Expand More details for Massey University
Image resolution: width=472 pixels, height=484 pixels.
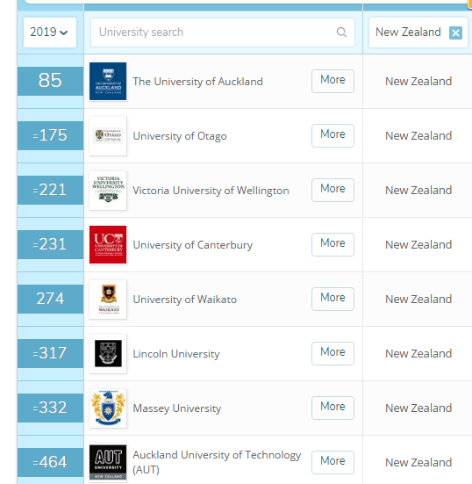333,408
